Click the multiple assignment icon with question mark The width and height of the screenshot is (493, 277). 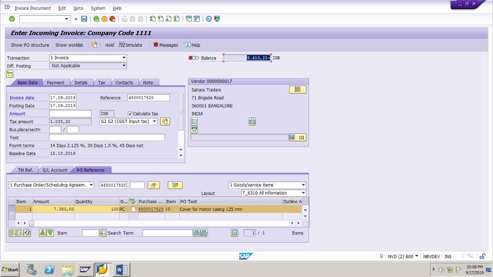tap(175, 185)
